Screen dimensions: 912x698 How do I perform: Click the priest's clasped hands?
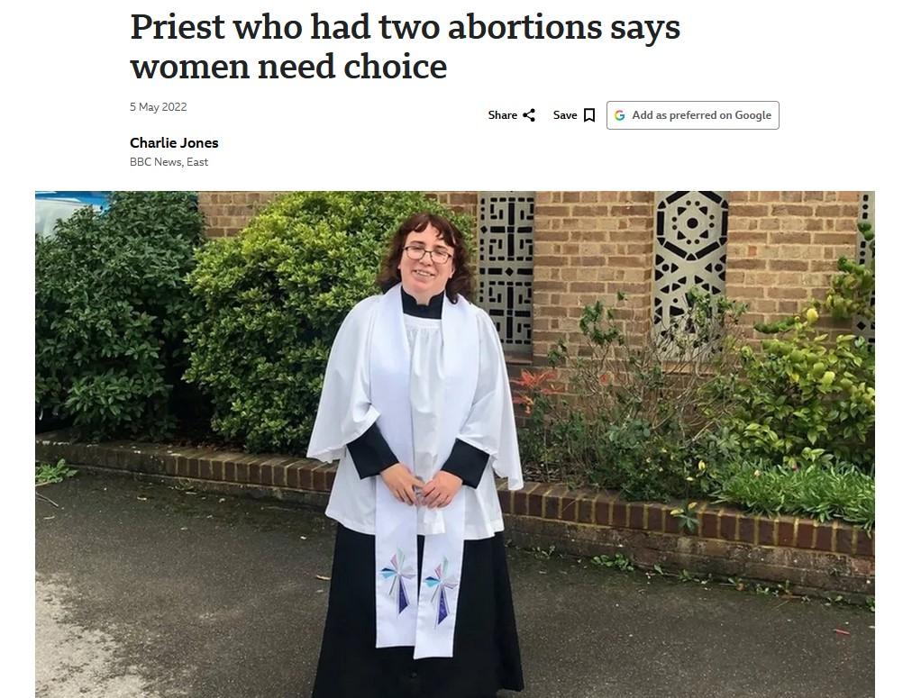coord(421,485)
